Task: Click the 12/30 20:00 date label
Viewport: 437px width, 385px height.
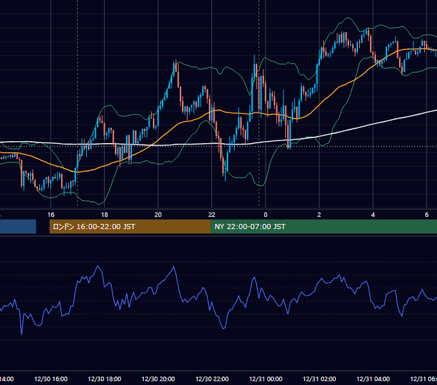Action: (158, 379)
